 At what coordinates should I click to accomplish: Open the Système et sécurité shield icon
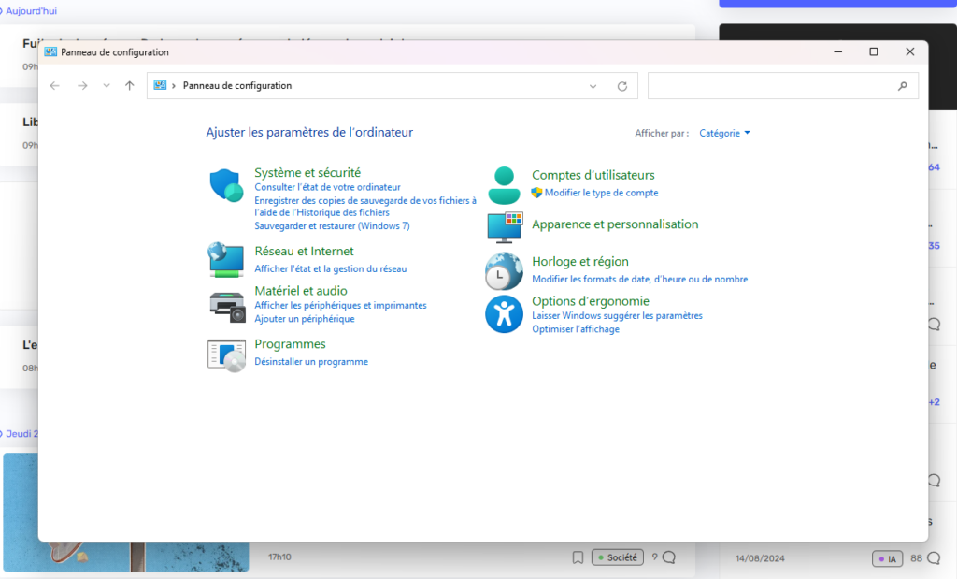[x=226, y=185]
